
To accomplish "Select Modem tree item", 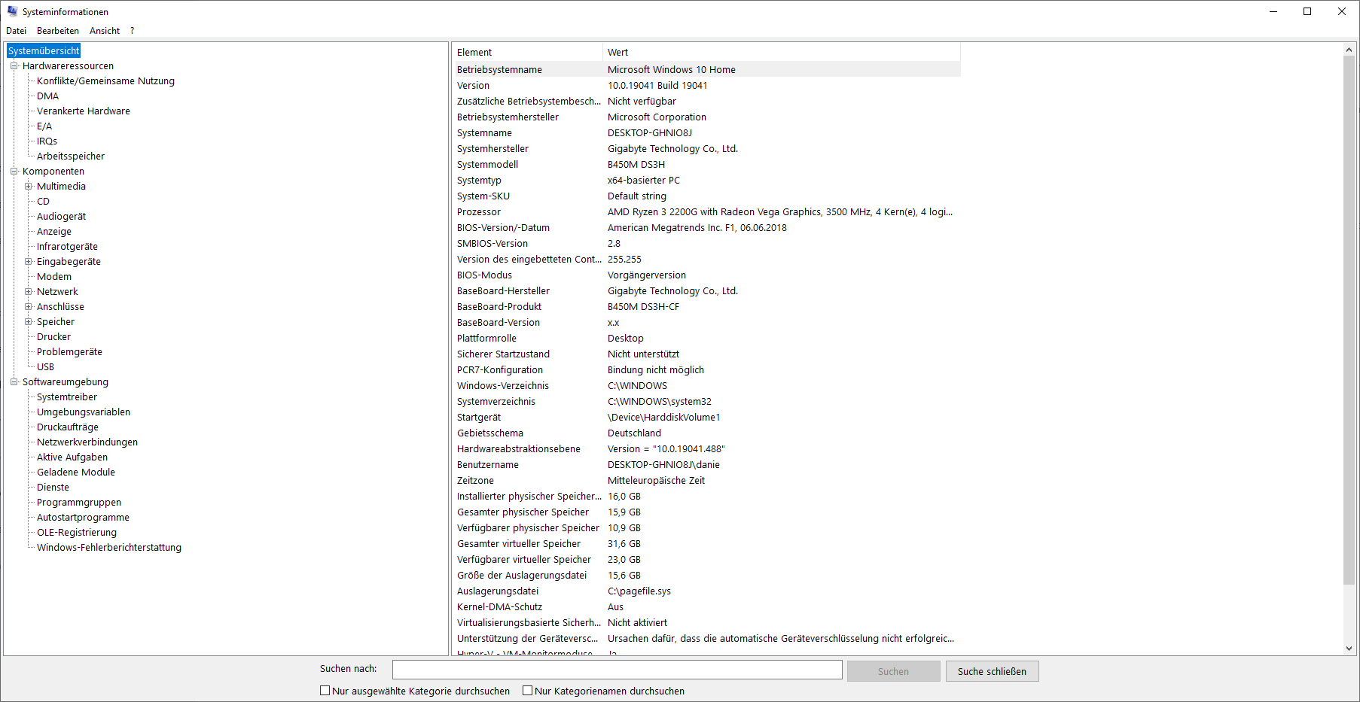I will (54, 277).
